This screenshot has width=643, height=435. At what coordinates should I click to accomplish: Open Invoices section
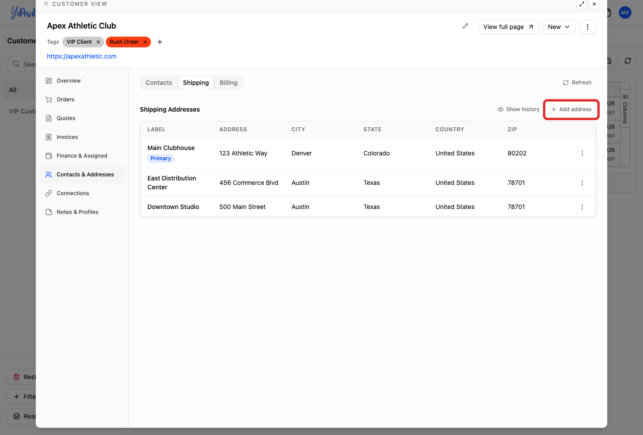point(82,137)
